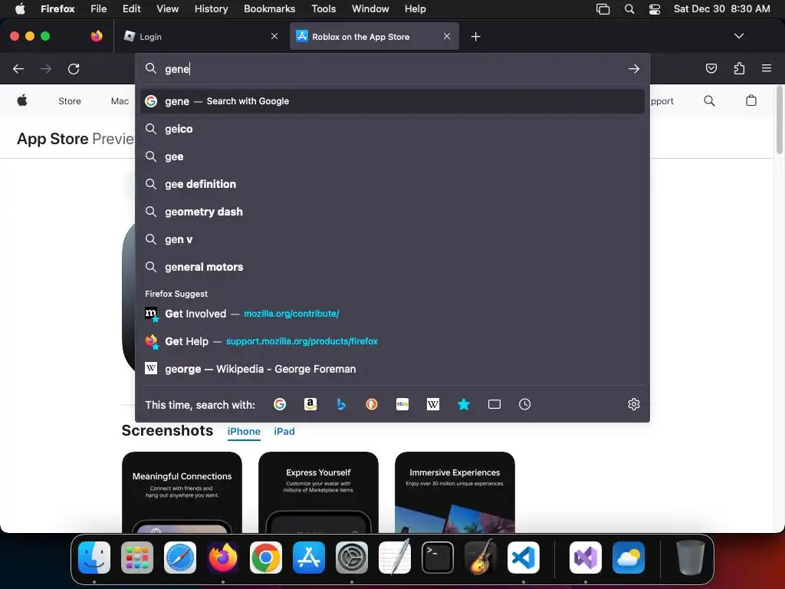The height and width of the screenshot is (589, 785).
Task: Open Save to Pocket button
Action: (711, 68)
